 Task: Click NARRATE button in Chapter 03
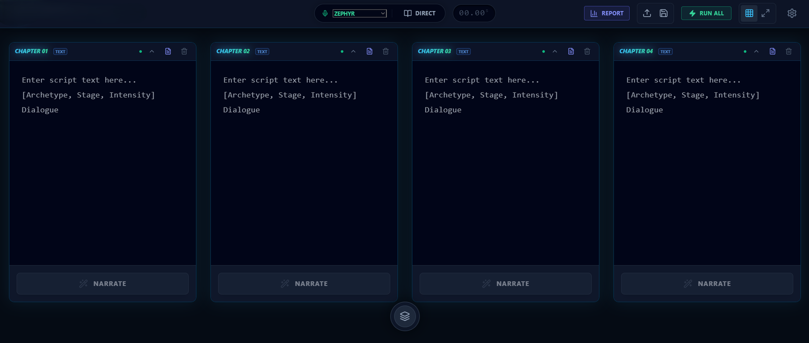(506, 284)
